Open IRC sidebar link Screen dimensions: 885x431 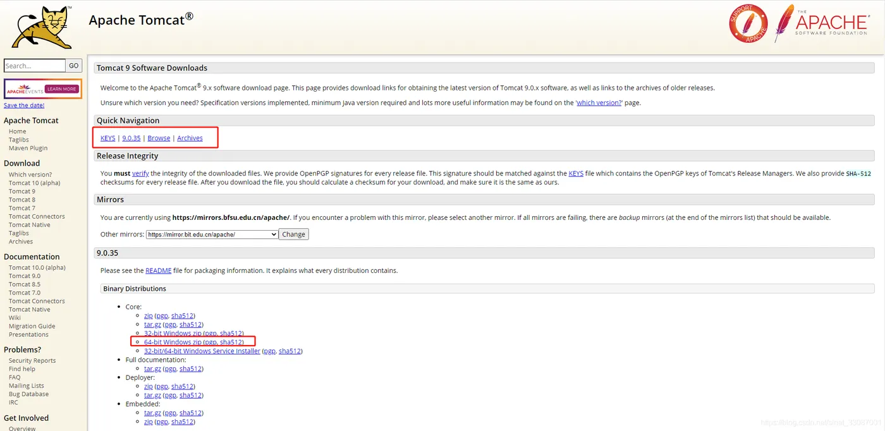pos(13,402)
